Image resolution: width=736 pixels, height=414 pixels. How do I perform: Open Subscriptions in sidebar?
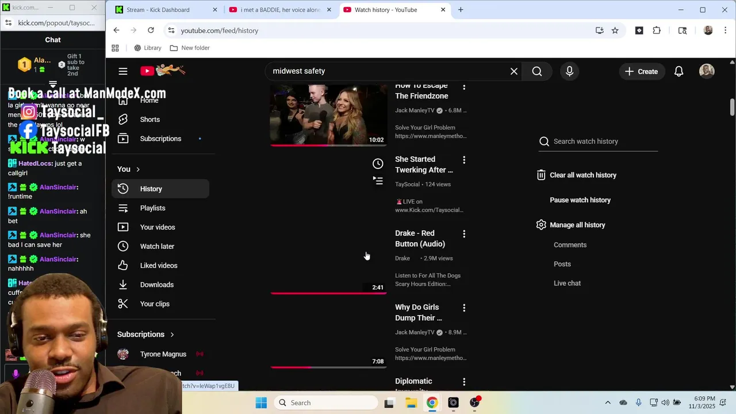coord(160,139)
